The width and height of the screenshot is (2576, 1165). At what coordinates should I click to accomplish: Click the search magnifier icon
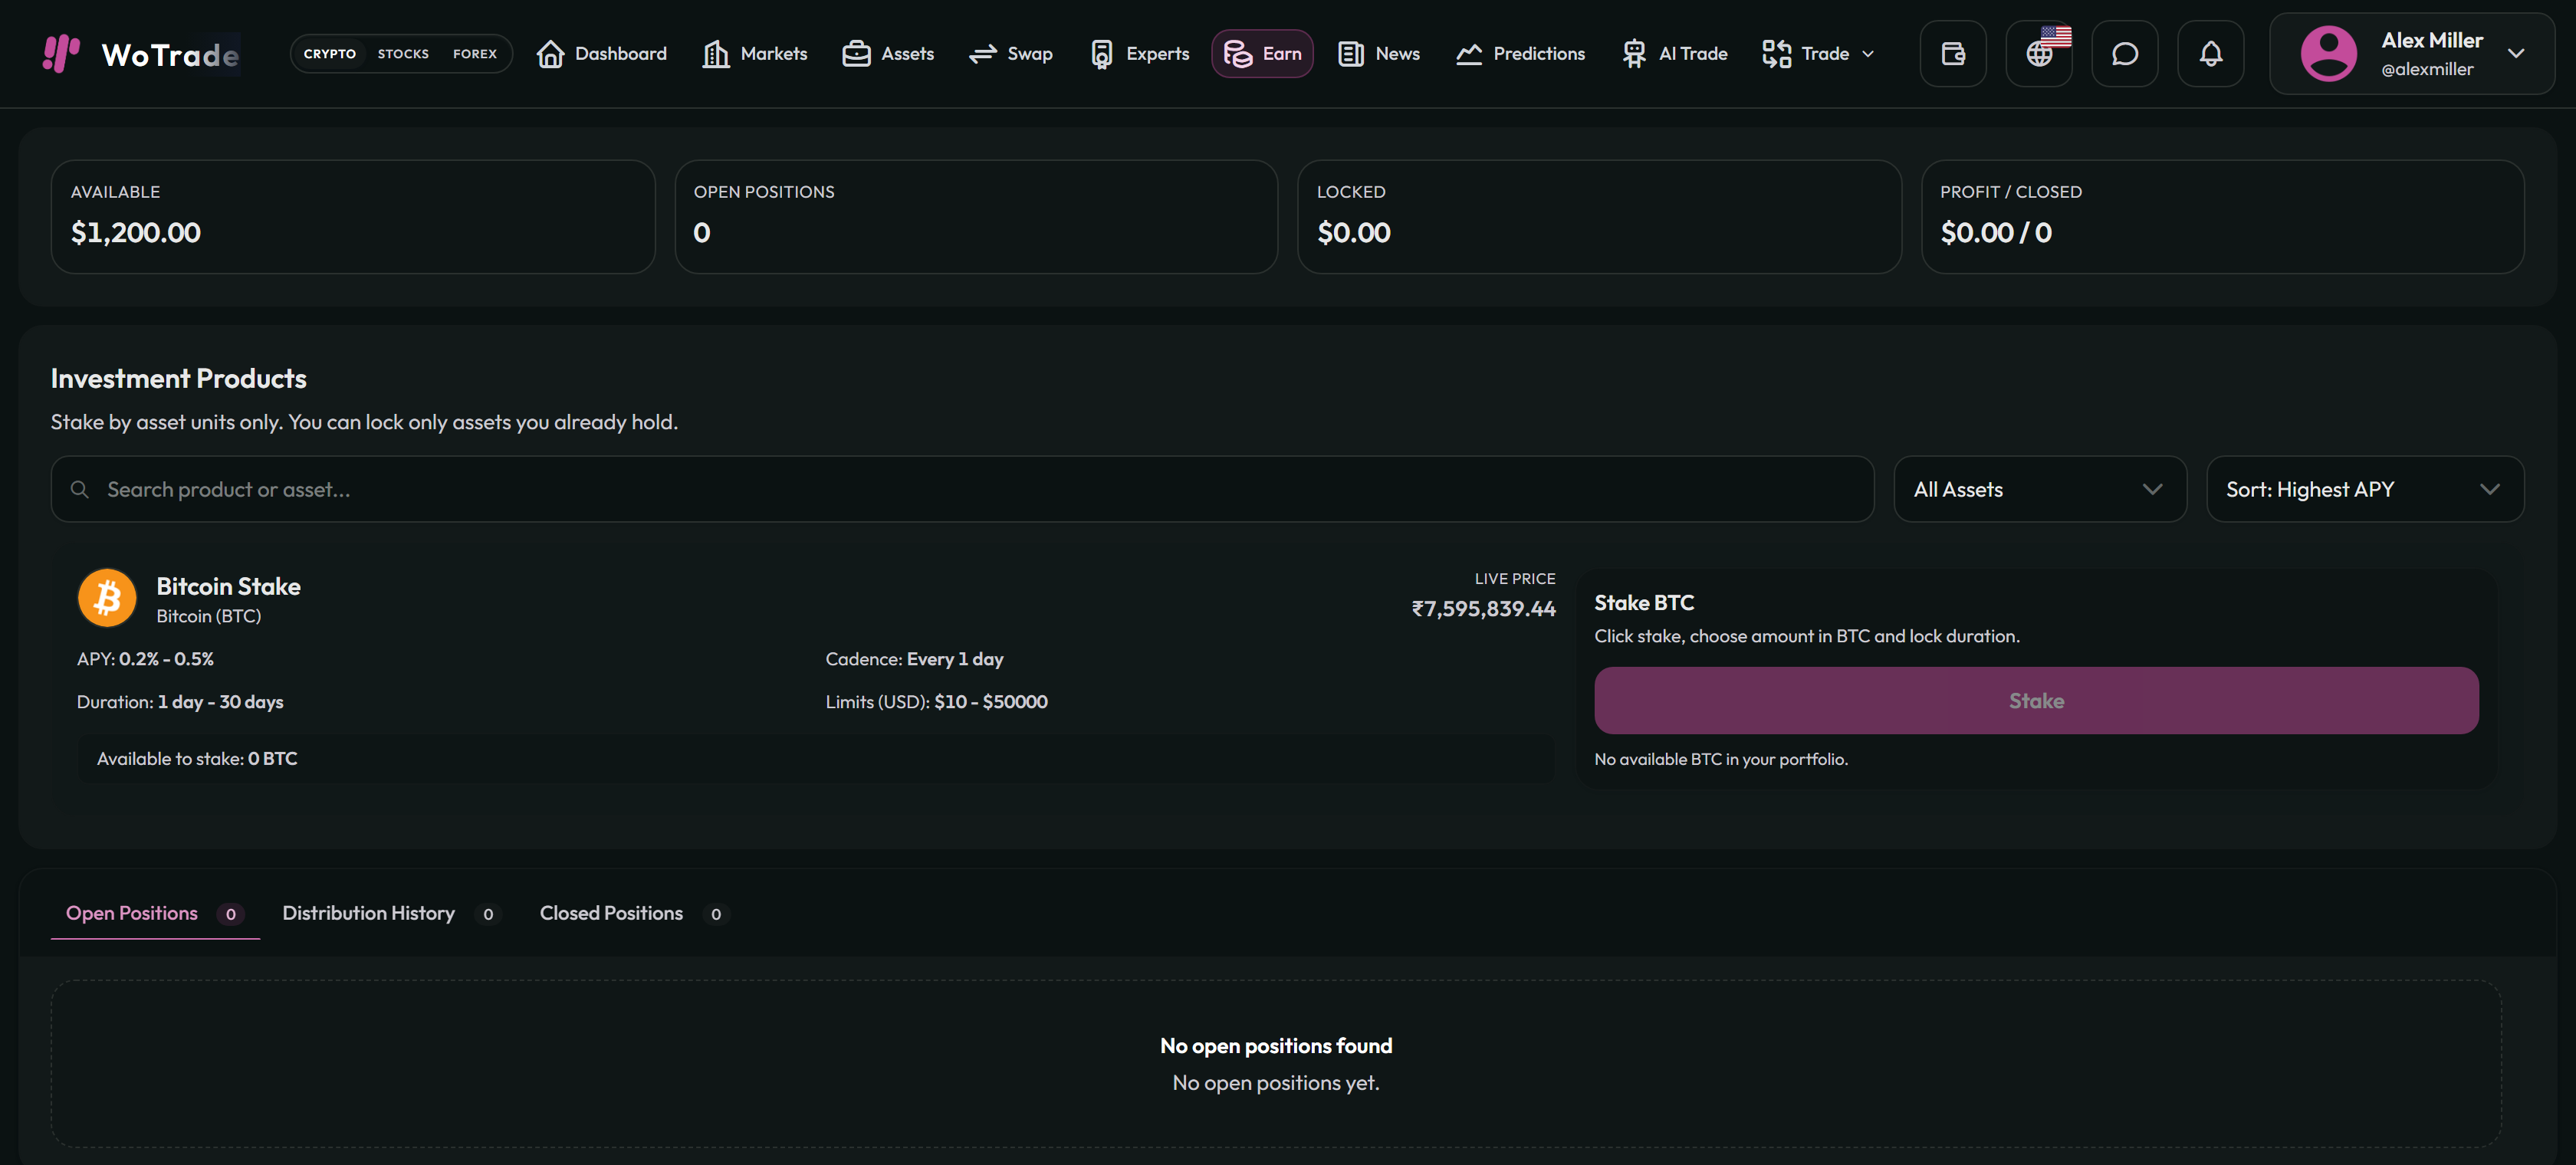click(x=80, y=489)
